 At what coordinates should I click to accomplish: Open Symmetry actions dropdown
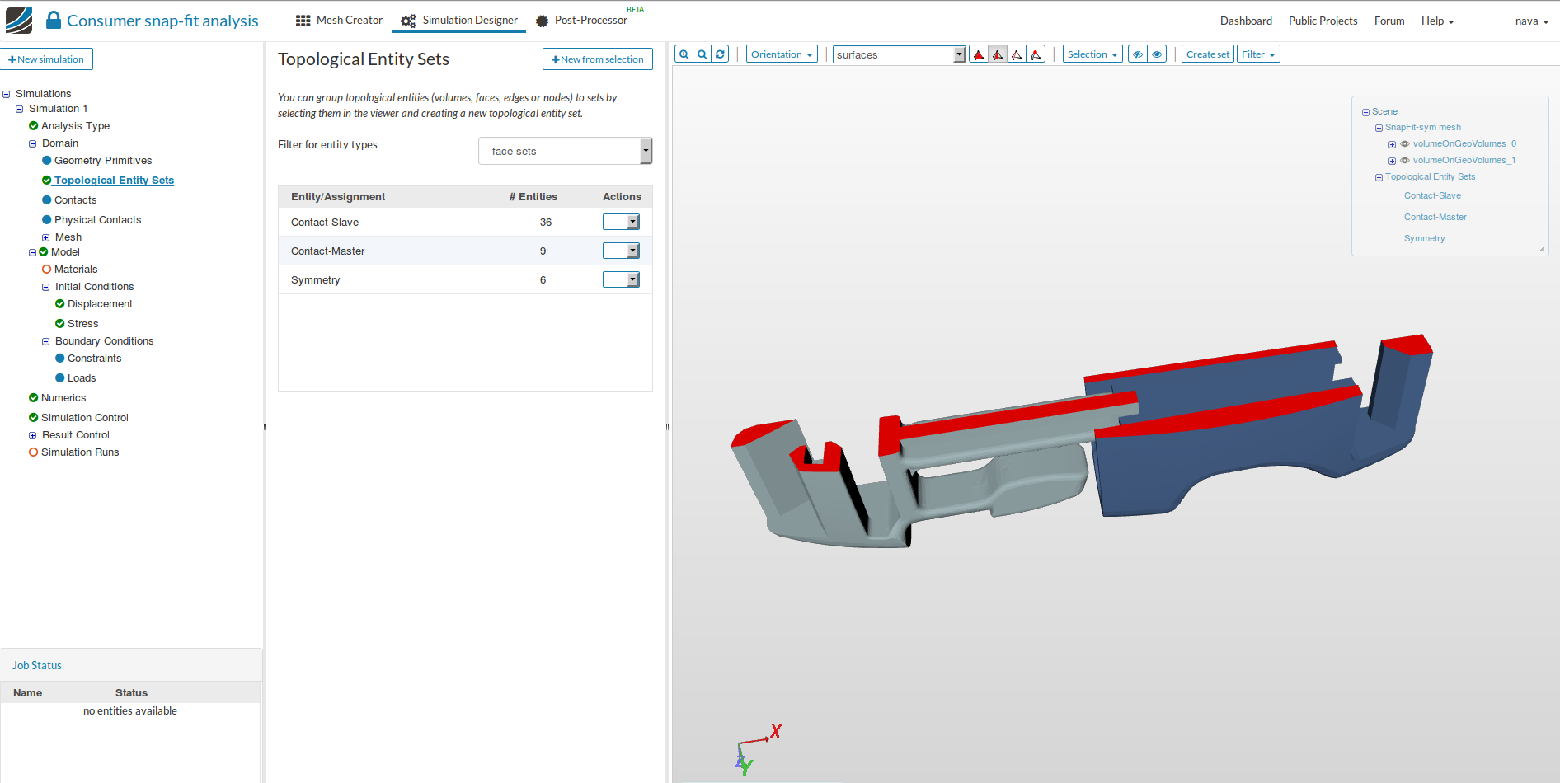click(621, 279)
